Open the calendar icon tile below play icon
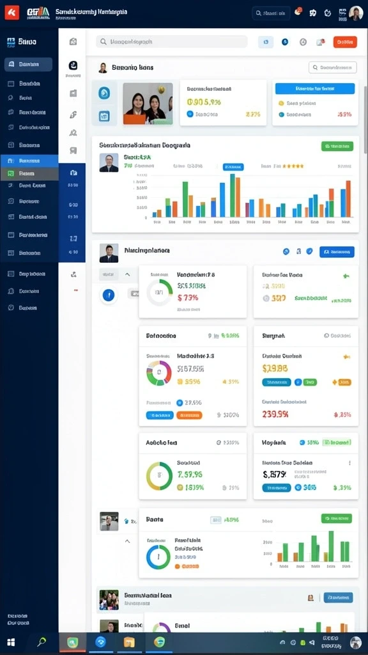Screen dimensions: 368x655 (104, 116)
